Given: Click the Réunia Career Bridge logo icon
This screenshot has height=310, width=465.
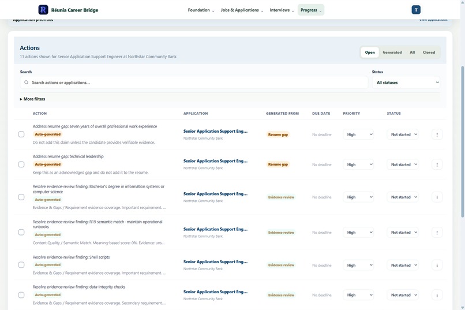Looking at the screenshot, I should click(x=43, y=10).
